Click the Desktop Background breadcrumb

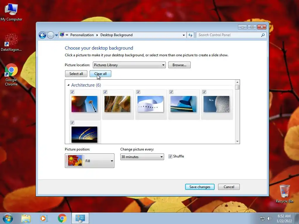pos(117,35)
